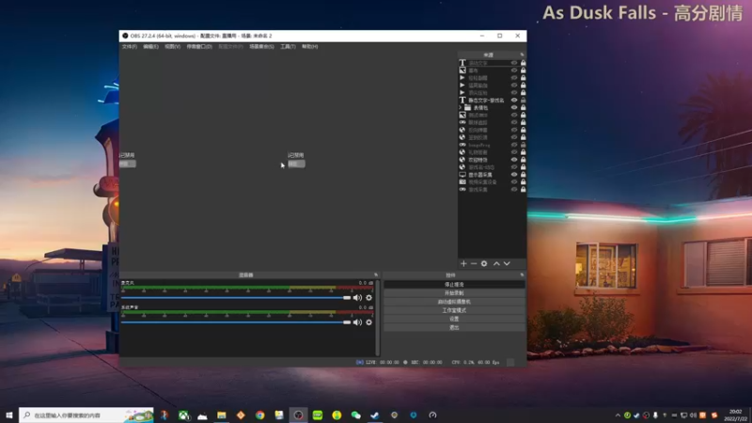Toggle lock on the 显示器采集 source

[524, 175]
